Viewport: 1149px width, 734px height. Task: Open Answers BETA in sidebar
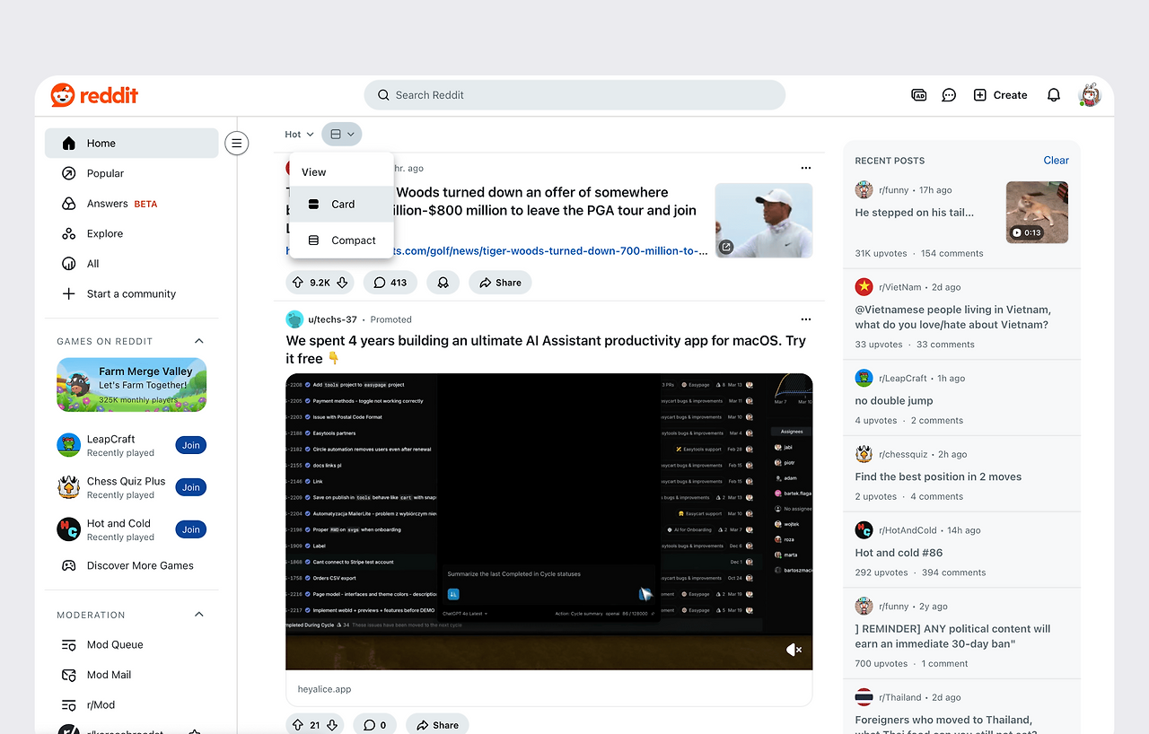pos(132,204)
